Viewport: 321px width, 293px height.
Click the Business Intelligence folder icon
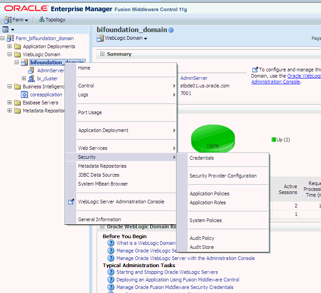[17, 87]
